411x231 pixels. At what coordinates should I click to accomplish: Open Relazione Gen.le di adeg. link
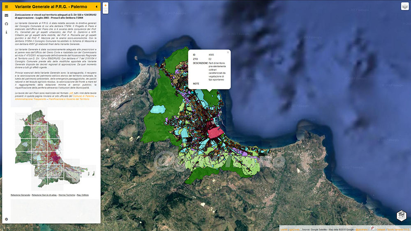click(44, 195)
